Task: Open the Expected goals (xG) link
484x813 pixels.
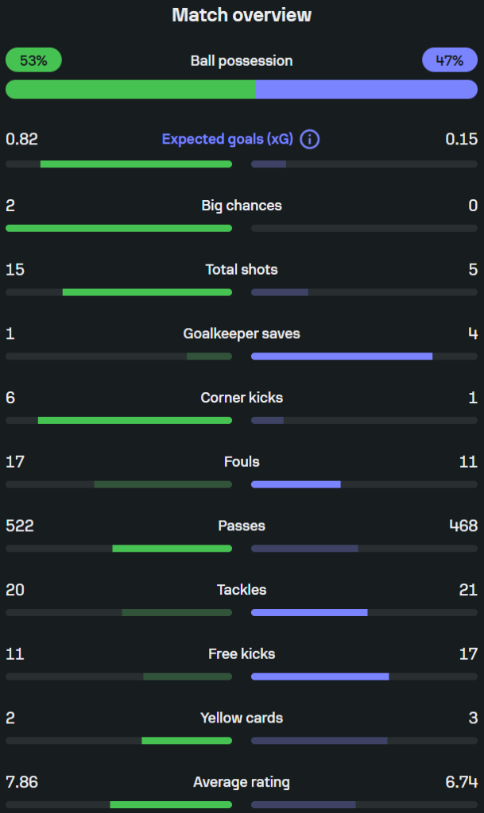Action: point(227,139)
